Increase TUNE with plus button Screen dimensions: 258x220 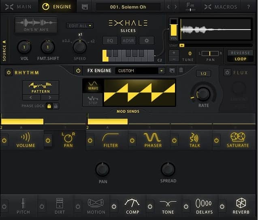tap(174, 53)
